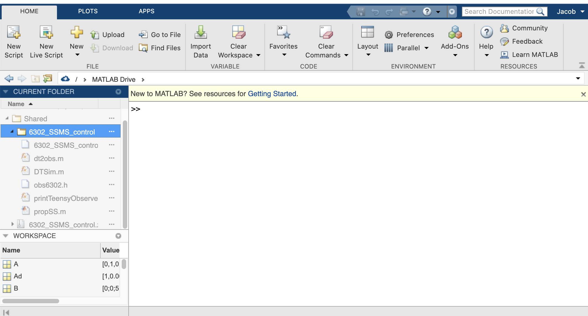Create a New Live Script
The image size is (588, 316).
pyautogui.click(x=46, y=42)
